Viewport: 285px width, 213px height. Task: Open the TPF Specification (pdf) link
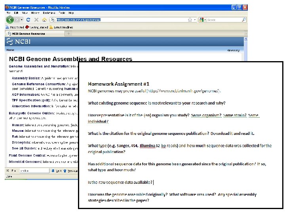(31, 100)
